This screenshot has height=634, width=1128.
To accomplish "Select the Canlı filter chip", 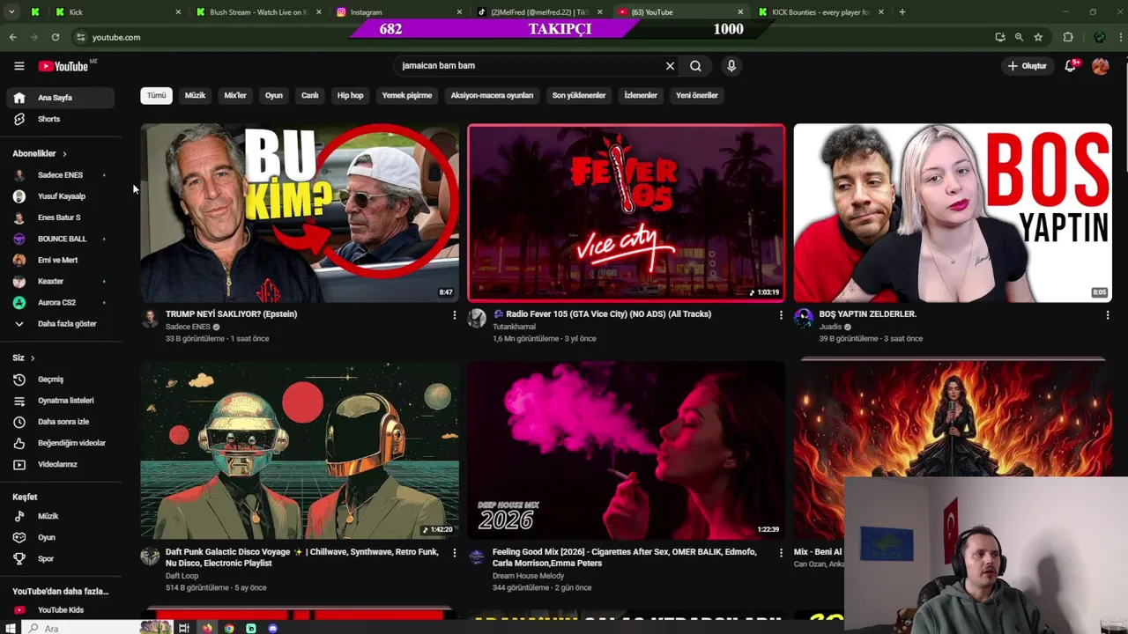I will click(x=309, y=95).
